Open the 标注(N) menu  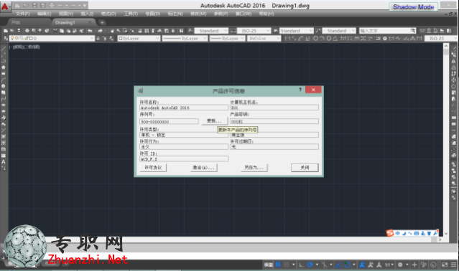pos(175,14)
